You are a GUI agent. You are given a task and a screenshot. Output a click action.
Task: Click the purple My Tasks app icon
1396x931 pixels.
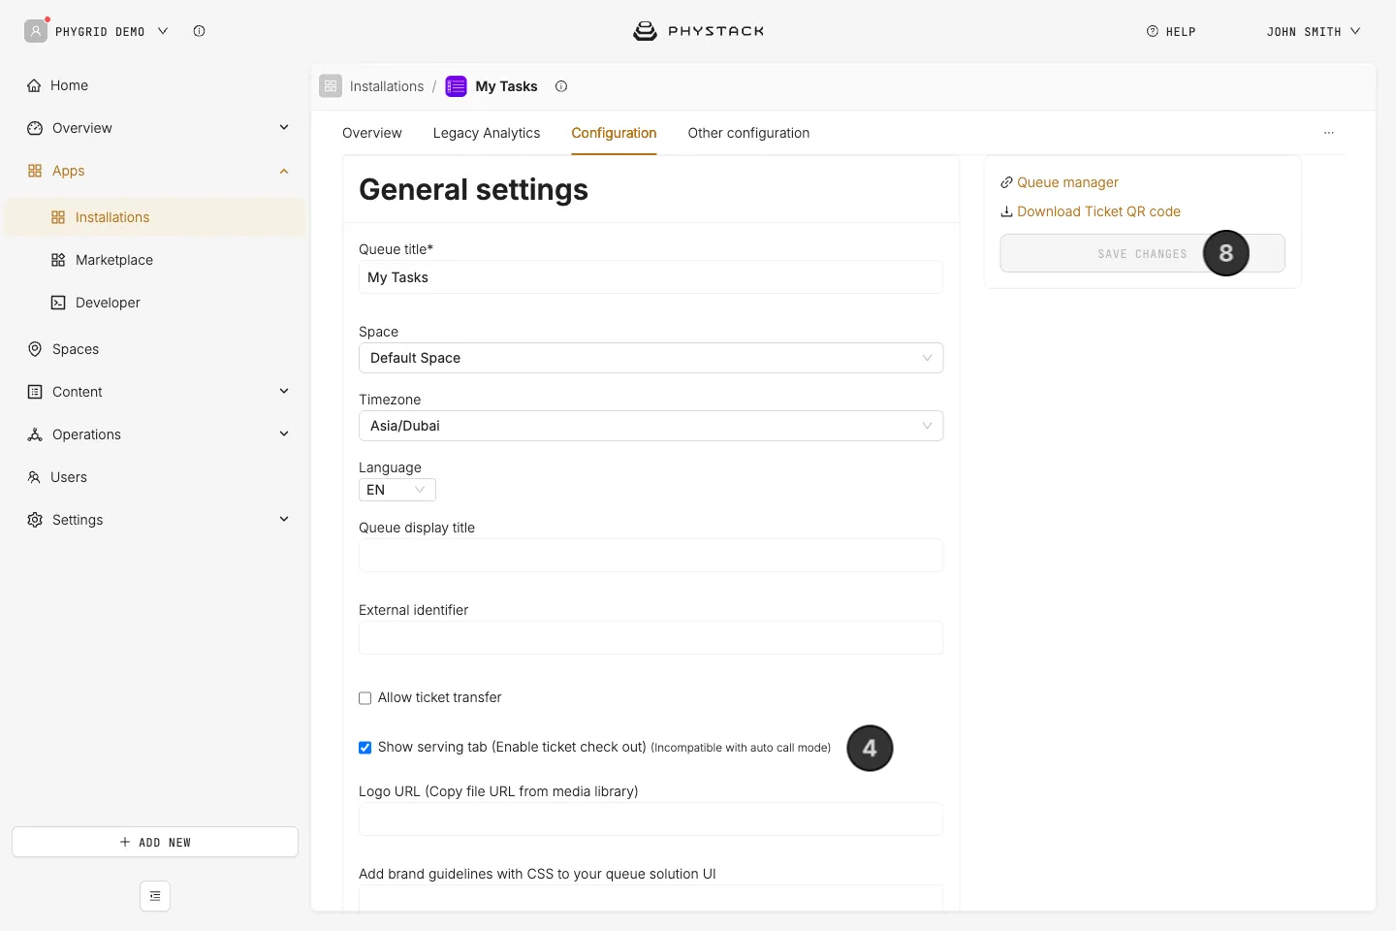click(456, 86)
